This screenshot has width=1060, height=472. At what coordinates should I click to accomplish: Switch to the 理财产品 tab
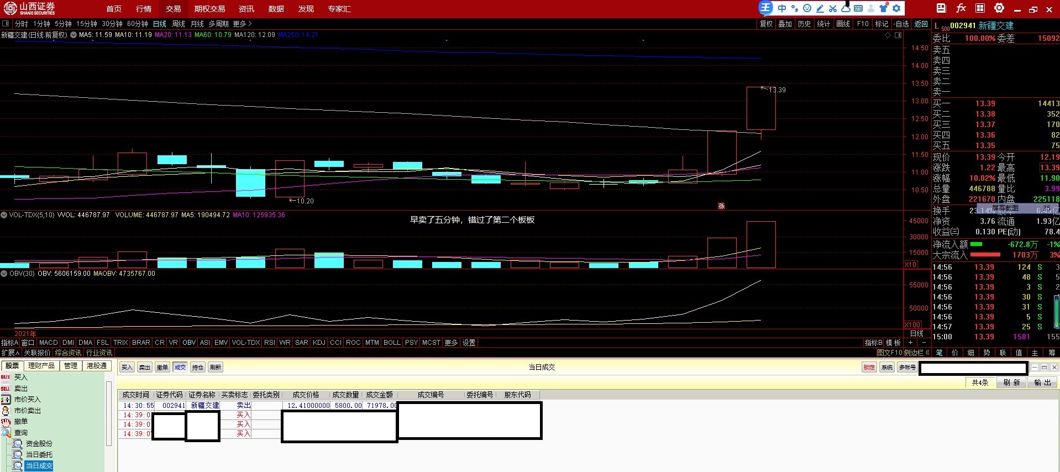(41, 366)
